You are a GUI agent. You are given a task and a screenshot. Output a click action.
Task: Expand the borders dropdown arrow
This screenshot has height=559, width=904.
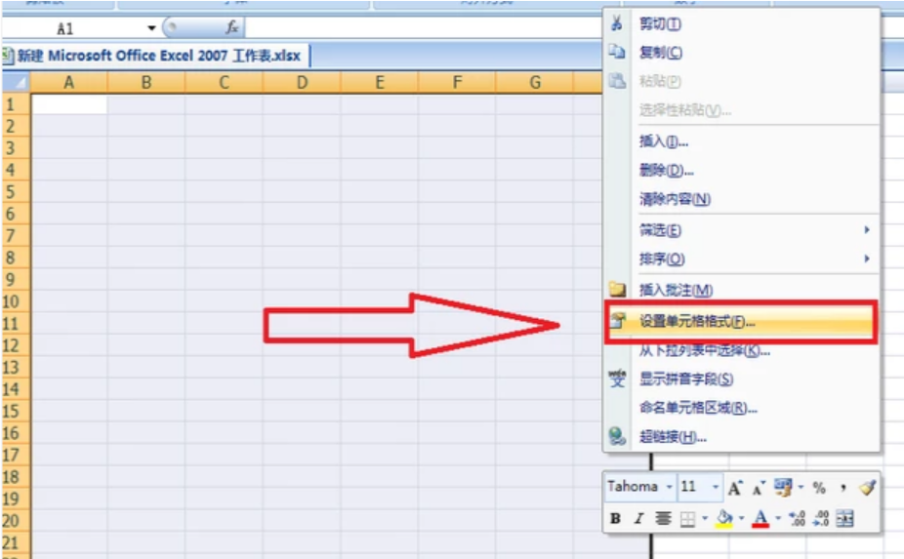(x=704, y=519)
